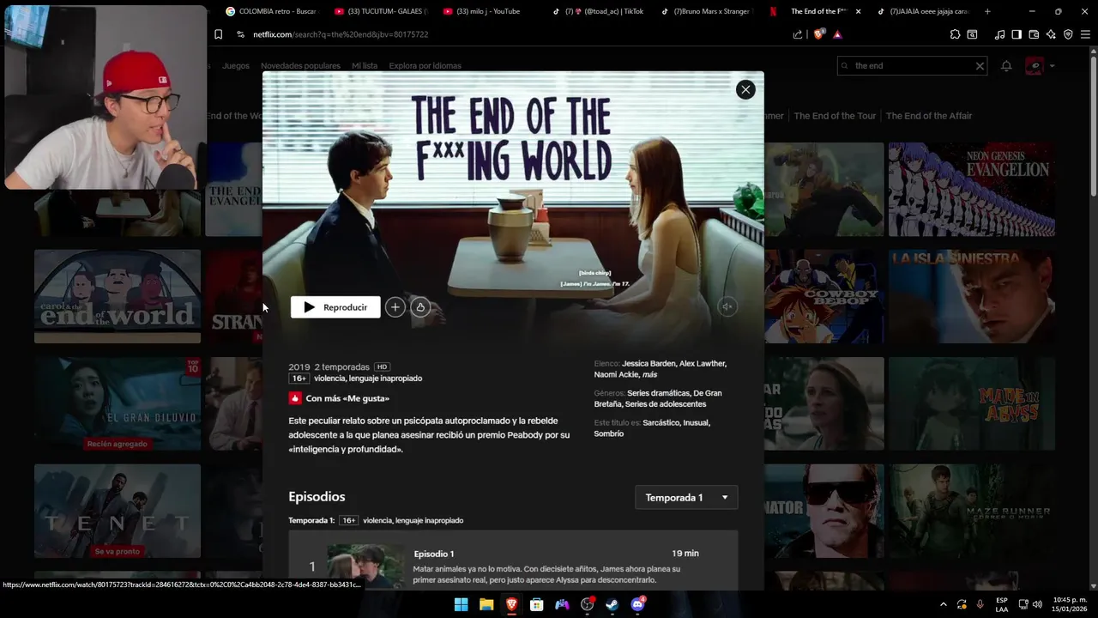Toggle trailer audio mute icon

(727, 306)
